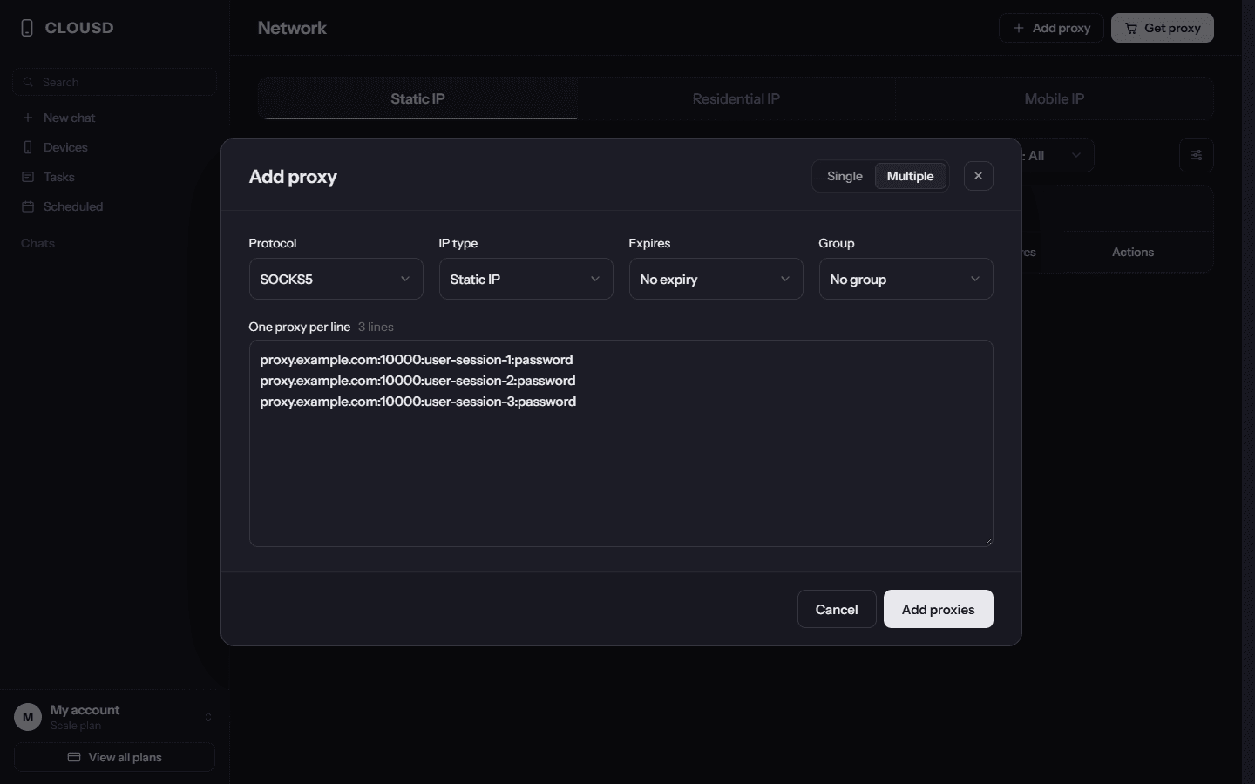Click the Add proxies button
Screen dimensions: 1255x784
click(x=939, y=609)
